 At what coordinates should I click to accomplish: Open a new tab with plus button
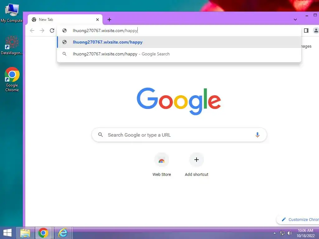tap(109, 20)
